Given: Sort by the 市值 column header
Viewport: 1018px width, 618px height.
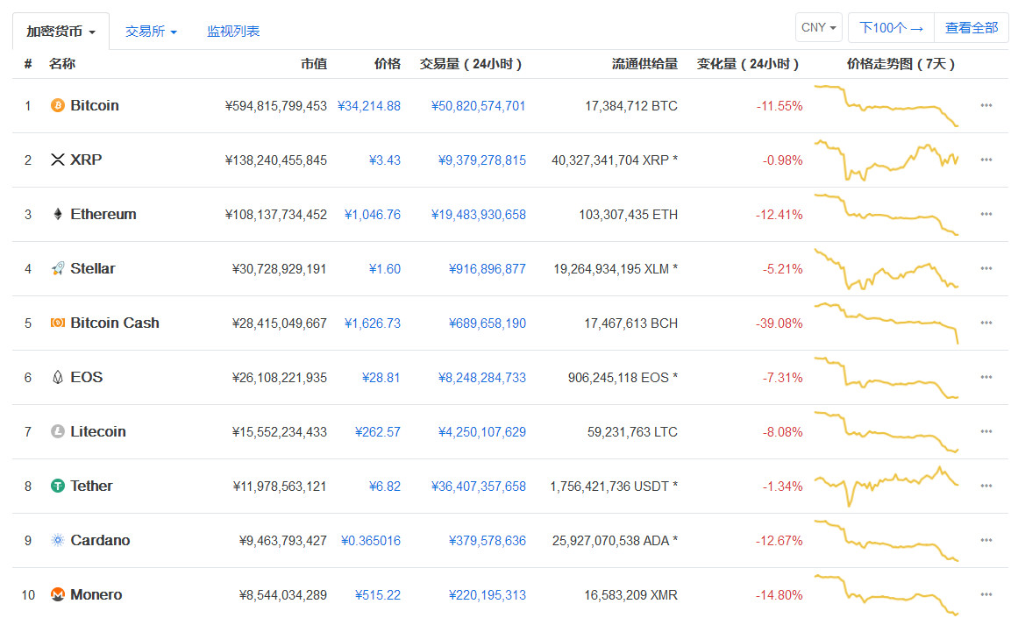Looking at the screenshot, I should [314, 64].
